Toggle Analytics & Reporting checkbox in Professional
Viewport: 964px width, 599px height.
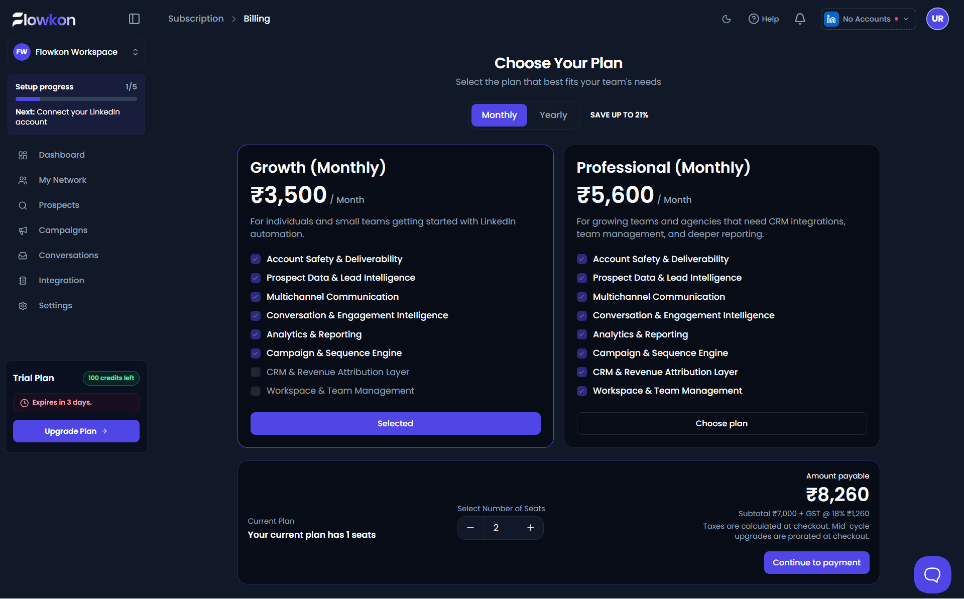coord(582,334)
